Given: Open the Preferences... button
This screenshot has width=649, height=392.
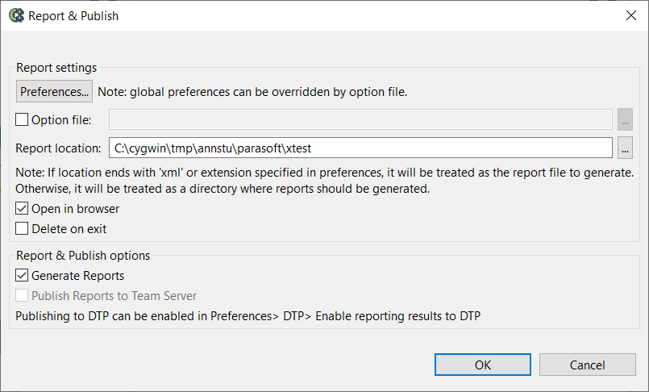Looking at the screenshot, I should coord(54,91).
